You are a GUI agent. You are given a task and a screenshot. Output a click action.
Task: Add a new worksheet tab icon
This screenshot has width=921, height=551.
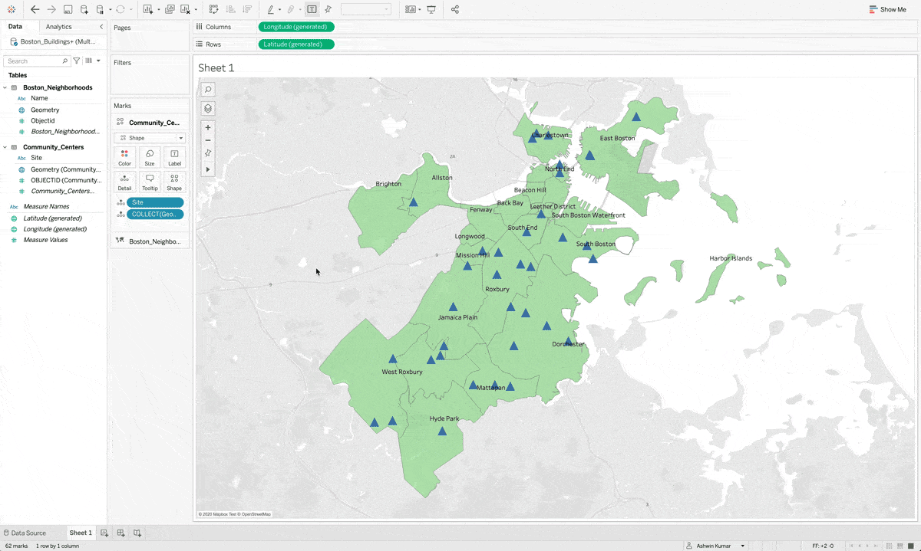(105, 533)
